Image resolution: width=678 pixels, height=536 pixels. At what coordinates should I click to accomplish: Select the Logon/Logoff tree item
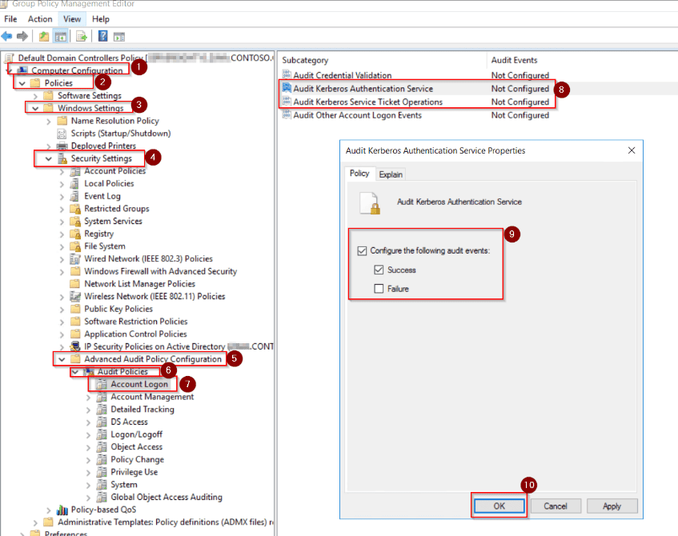[x=137, y=434]
